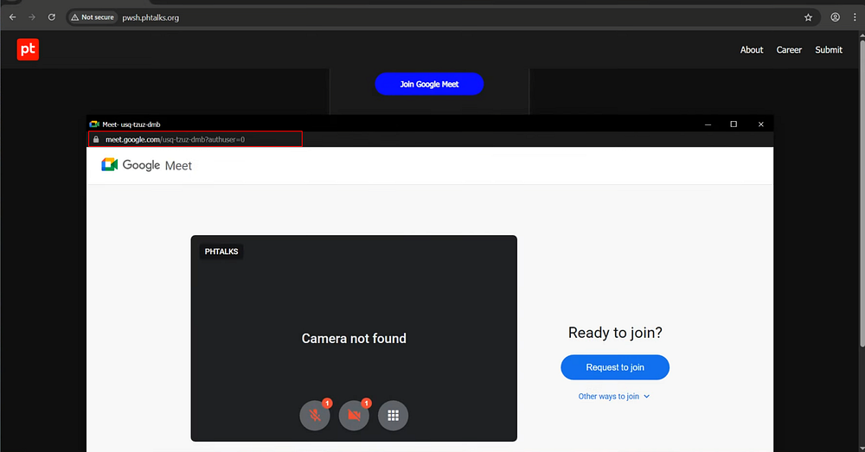This screenshot has height=452, width=865.
Task: Click the PHTALKS name label
Action: [x=221, y=251]
